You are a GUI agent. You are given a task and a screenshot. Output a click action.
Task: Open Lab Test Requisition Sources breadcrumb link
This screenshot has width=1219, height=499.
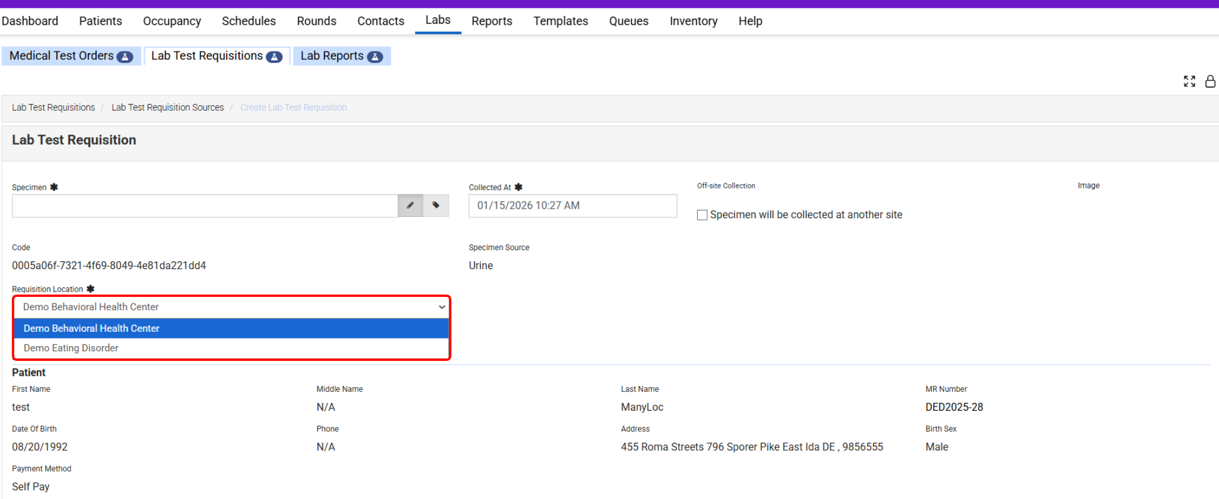pos(167,107)
